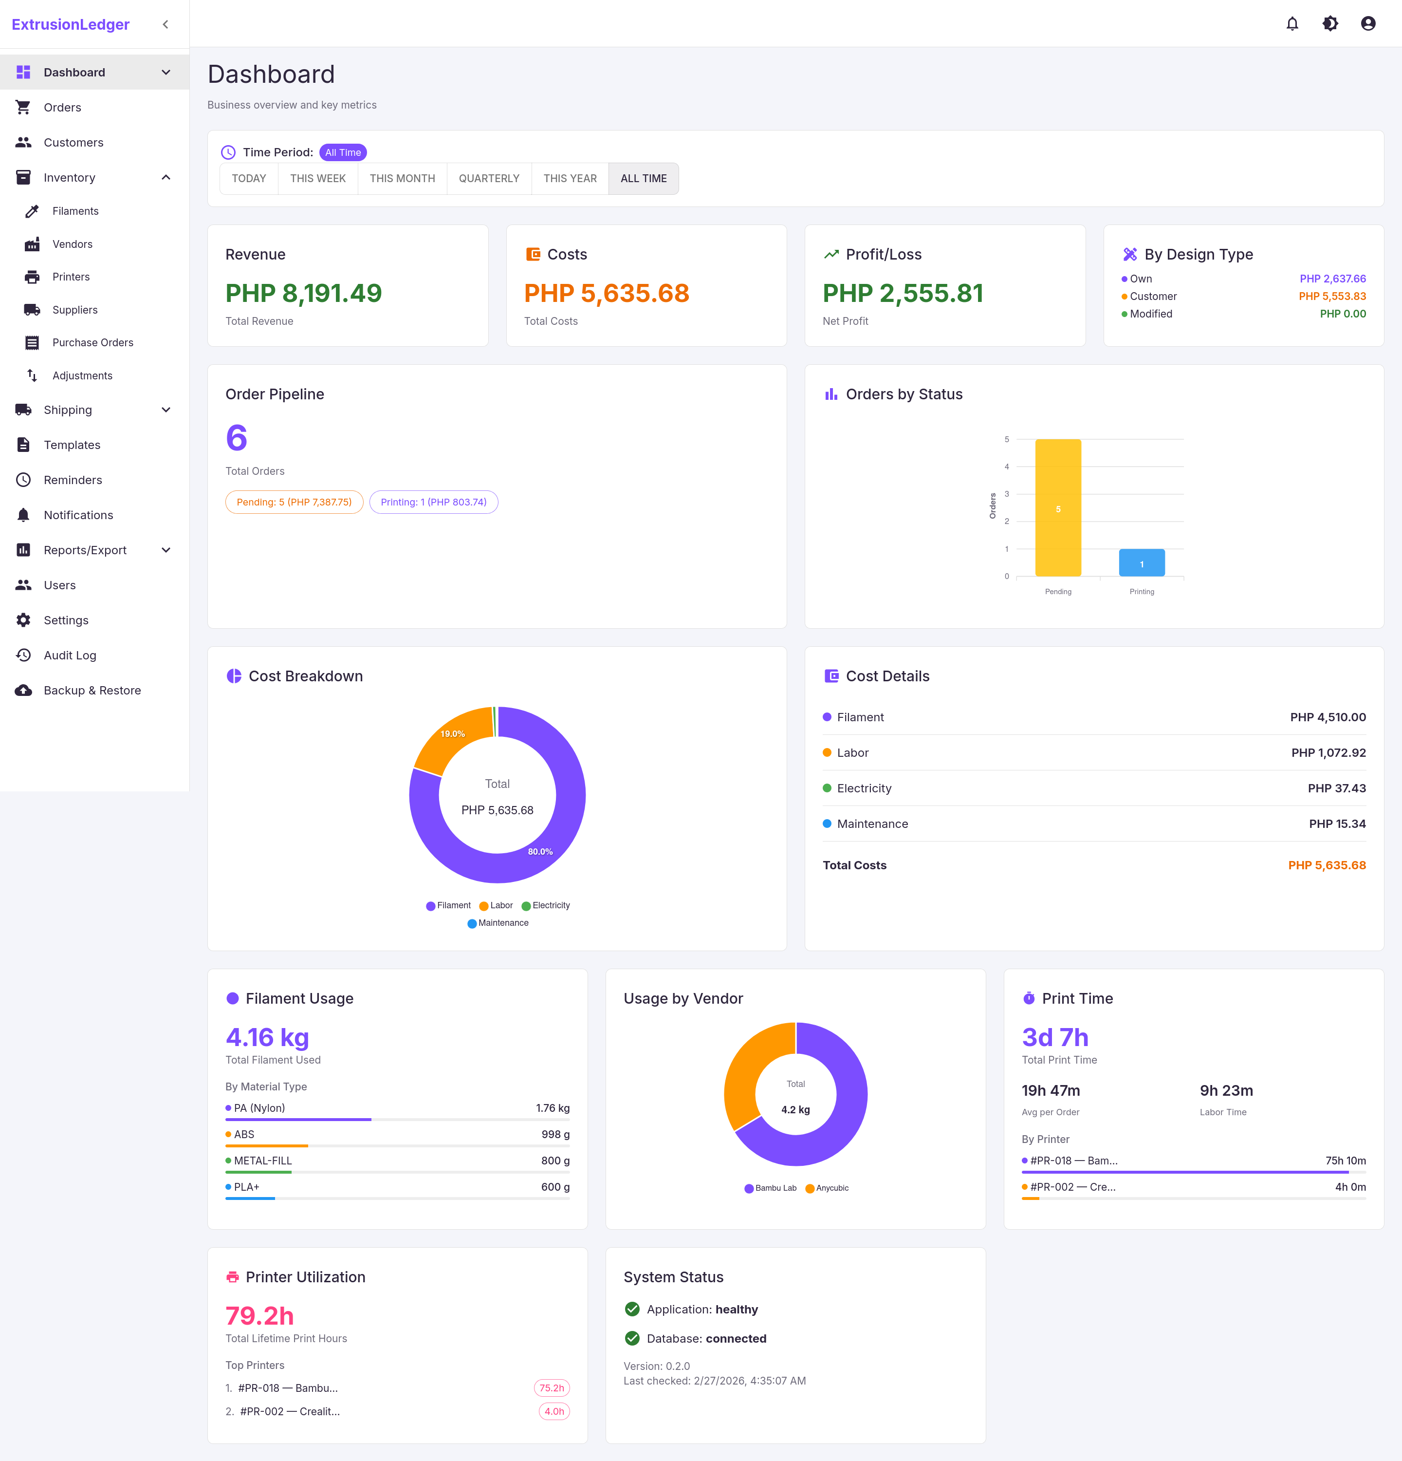Expand the Reports/Export section
1402x1461 pixels.
tap(166, 550)
